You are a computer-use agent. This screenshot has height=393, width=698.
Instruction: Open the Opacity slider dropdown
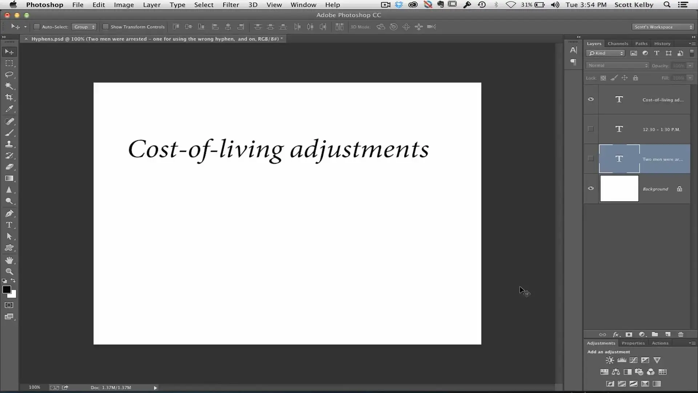point(690,65)
